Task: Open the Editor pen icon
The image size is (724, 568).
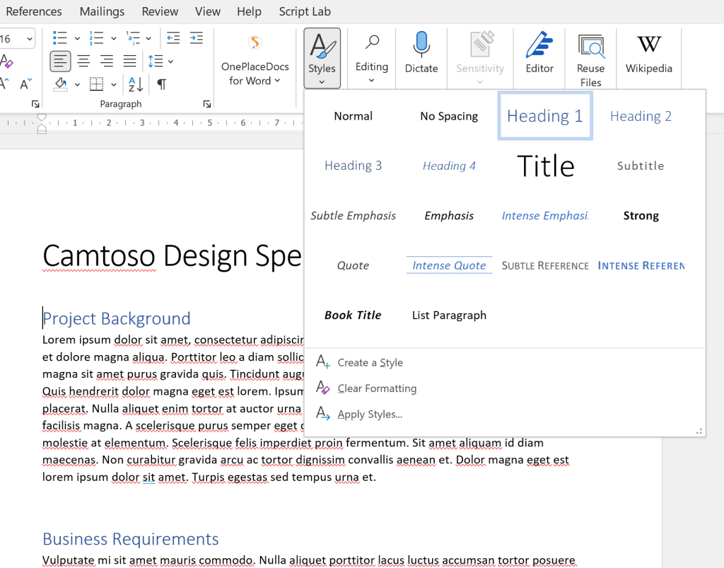Action: tap(539, 45)
